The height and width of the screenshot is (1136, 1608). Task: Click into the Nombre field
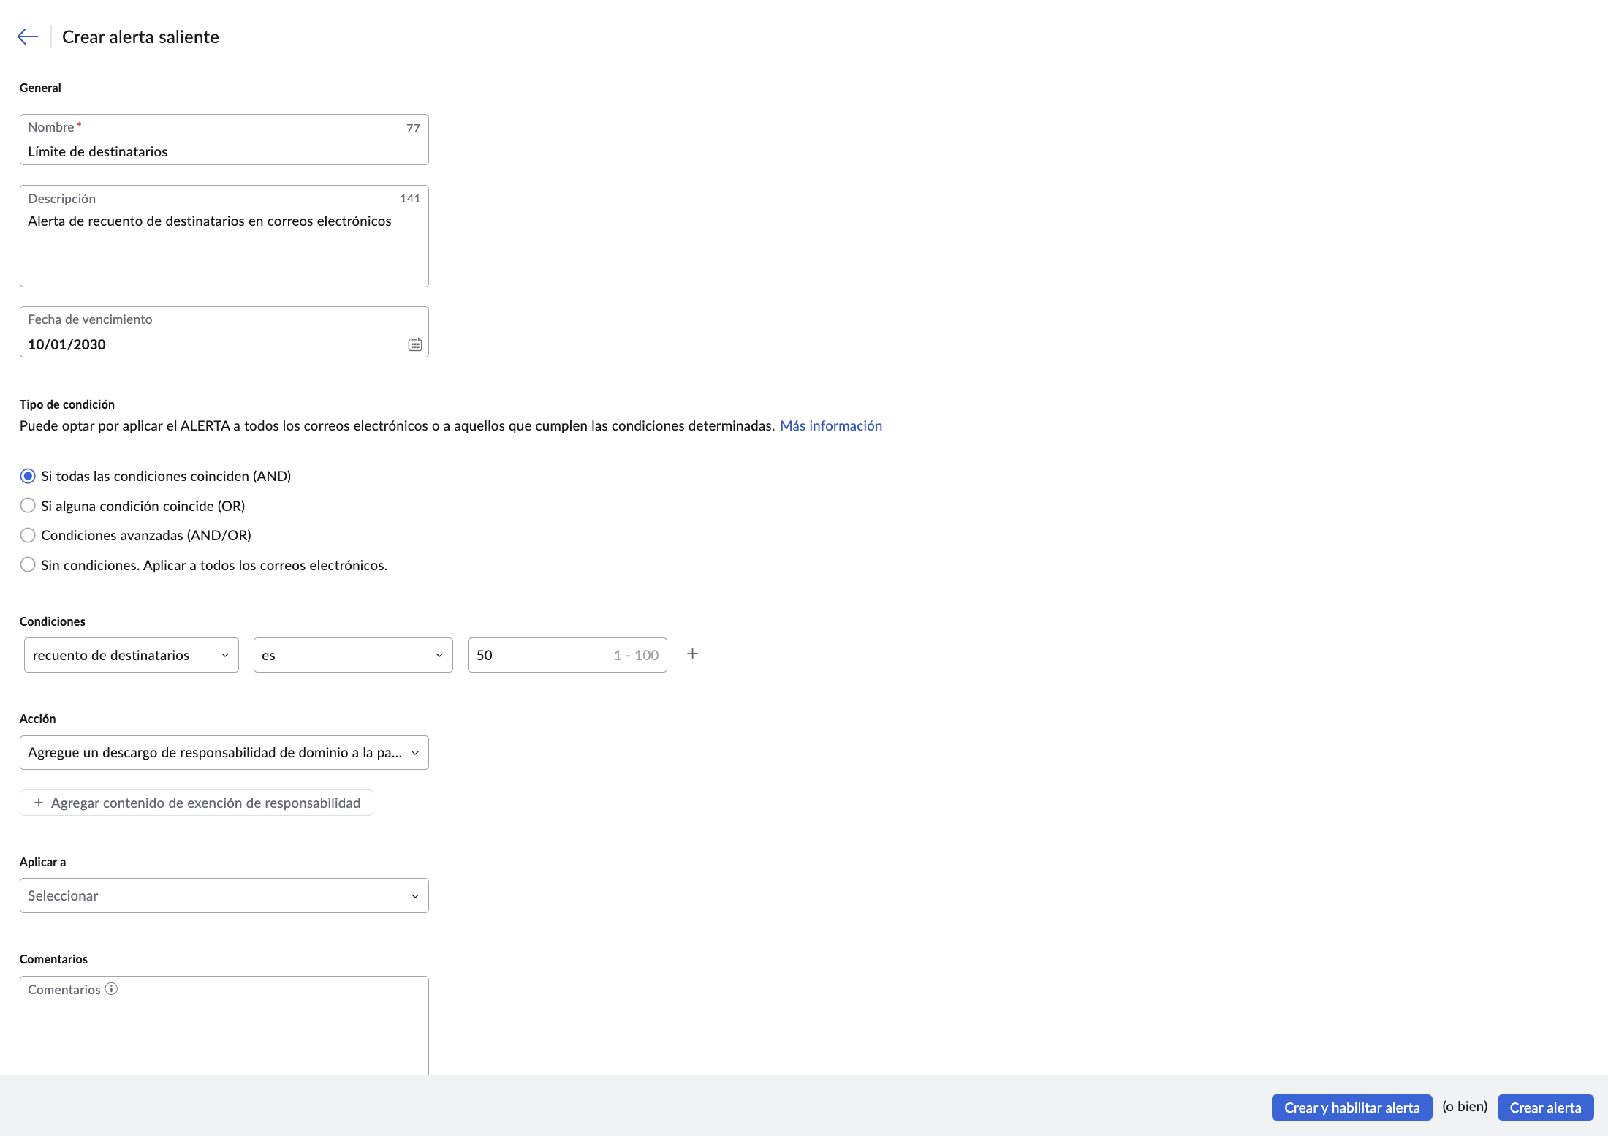224,140
